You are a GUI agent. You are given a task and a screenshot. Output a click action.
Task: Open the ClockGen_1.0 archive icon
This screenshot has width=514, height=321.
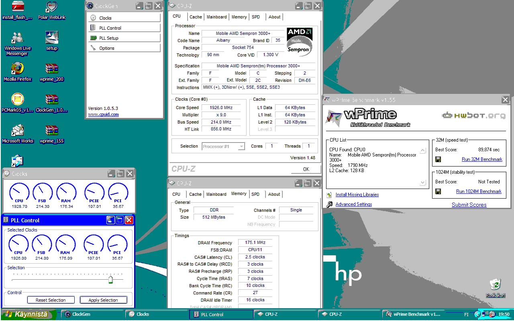tap(52, 103)
